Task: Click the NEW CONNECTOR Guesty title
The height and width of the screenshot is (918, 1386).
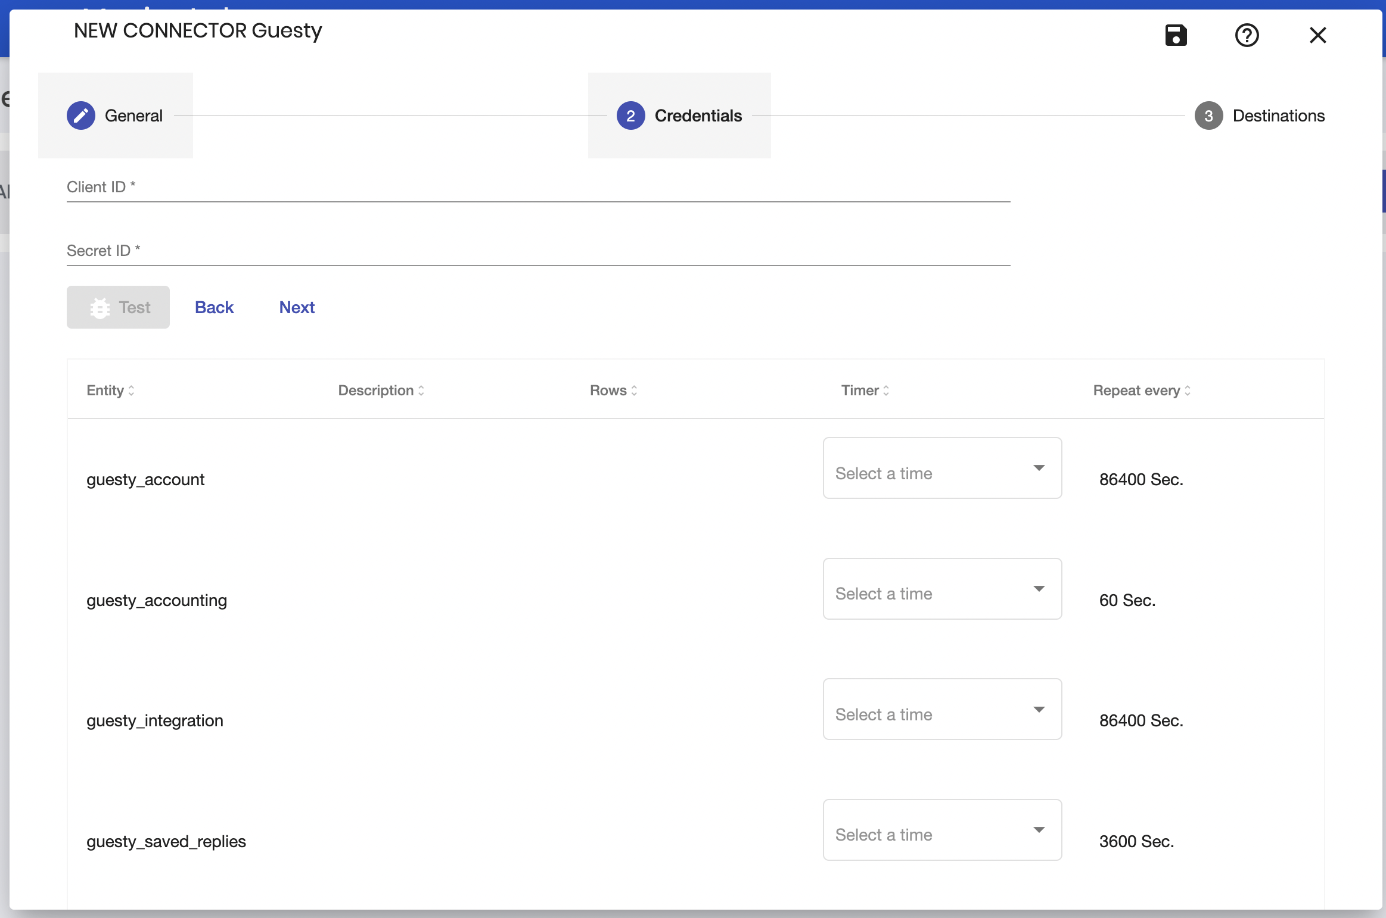Action: point(198,30)
